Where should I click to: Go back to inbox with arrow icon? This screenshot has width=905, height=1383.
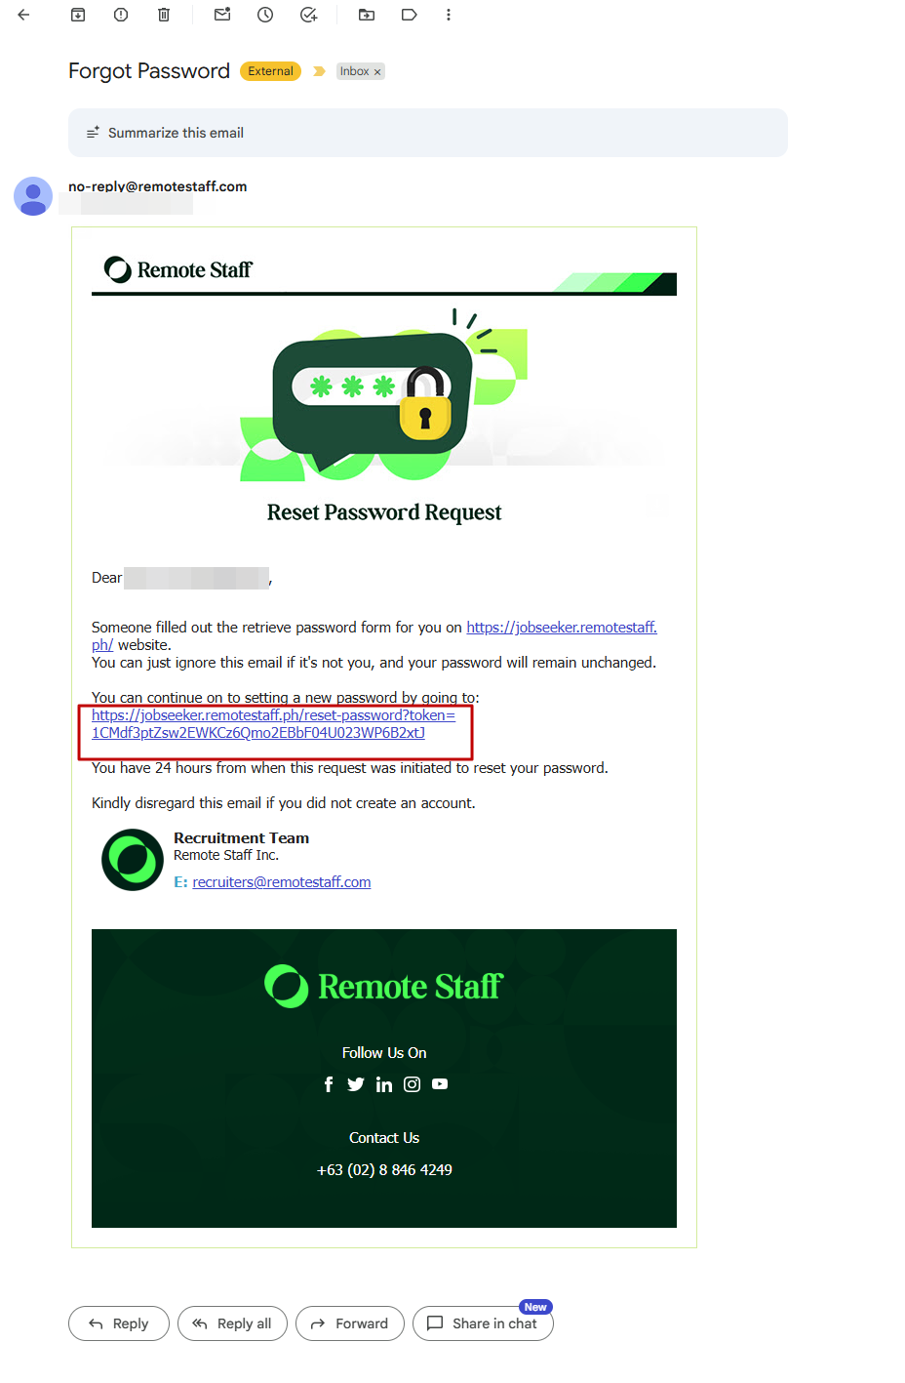point(23,15)
